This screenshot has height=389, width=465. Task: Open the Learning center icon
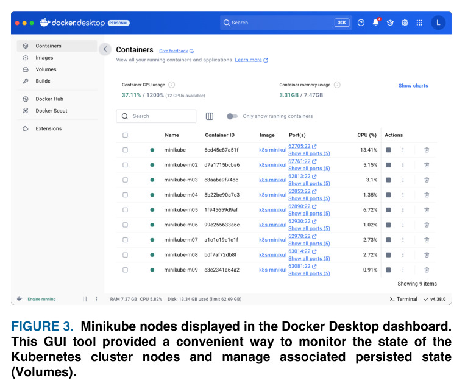(x=390, y=23)
